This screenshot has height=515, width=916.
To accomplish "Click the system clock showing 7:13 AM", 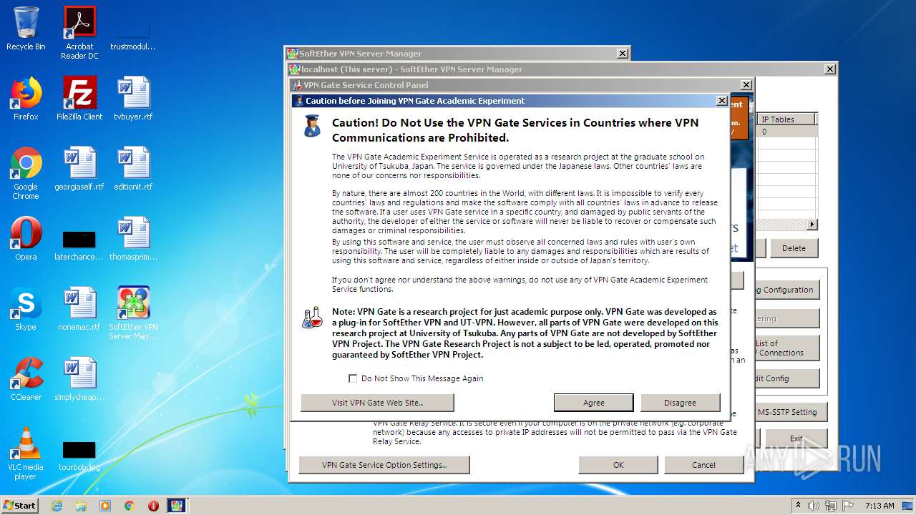I will click(x=880, y=506).
